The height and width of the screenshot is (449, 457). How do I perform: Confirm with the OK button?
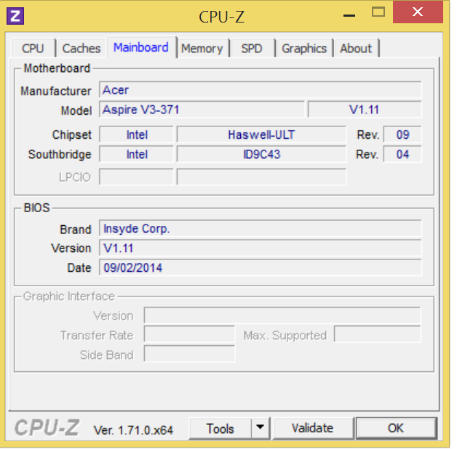coord(396,429)
